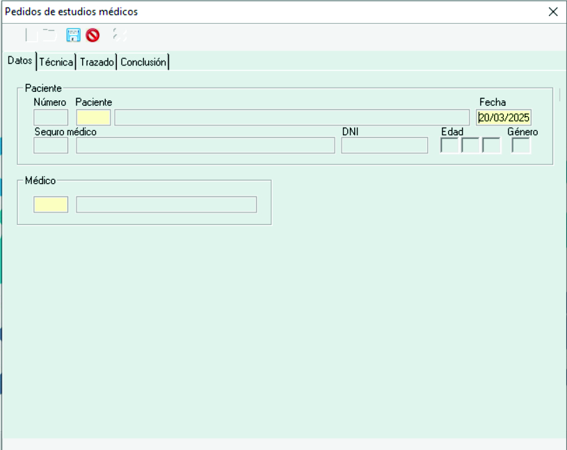Select the Datos tab
567x450 pixels.
[x=19, y=61]
